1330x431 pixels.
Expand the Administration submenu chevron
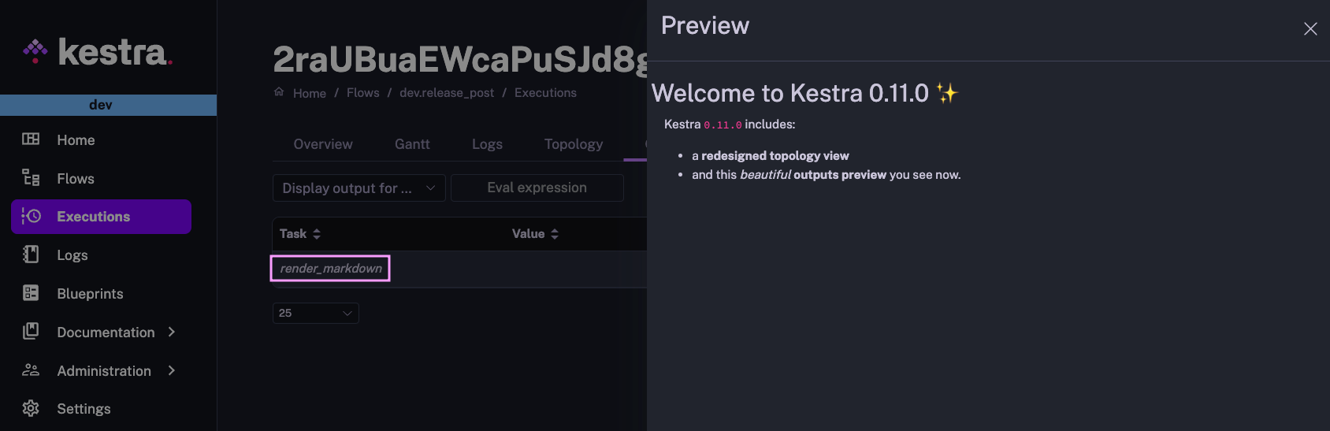tap(172, 370)
